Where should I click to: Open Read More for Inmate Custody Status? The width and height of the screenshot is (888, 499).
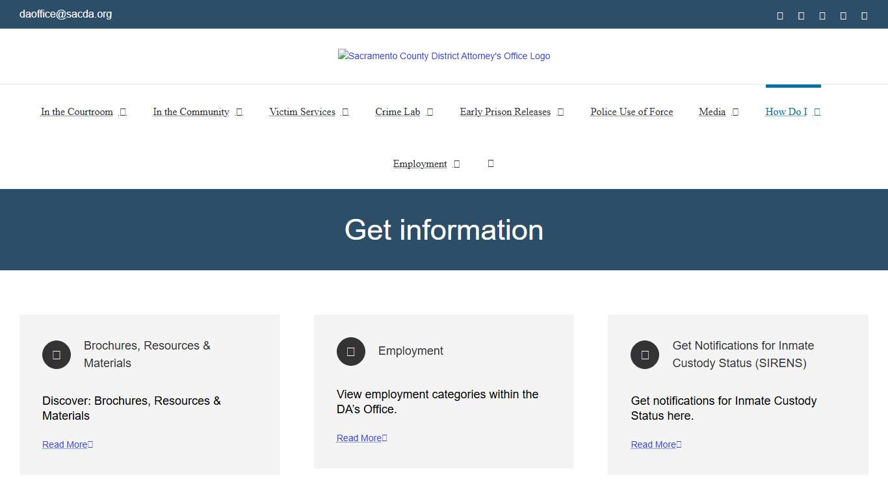coord(656,444)
